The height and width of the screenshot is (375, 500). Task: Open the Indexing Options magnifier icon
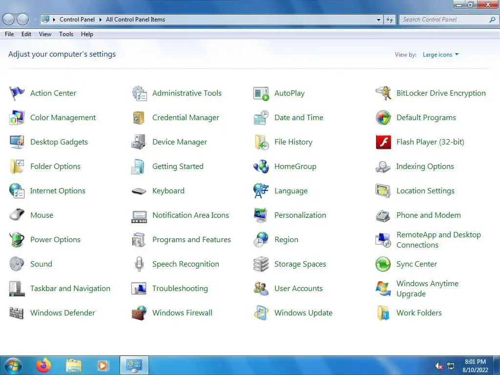tap(383, 167)
